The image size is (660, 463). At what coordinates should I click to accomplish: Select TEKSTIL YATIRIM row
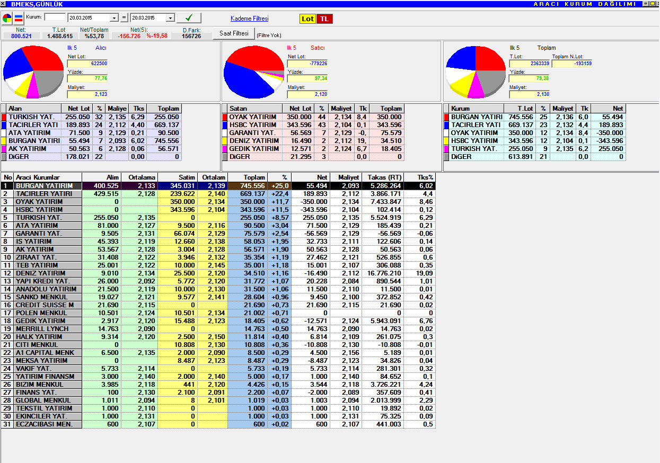coord(218,408)
